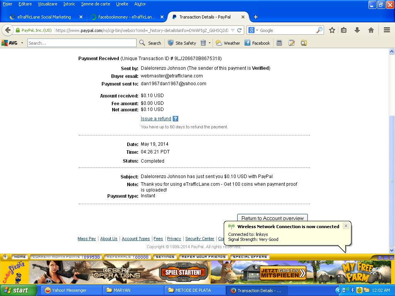Click the AVG logo in toolbar
The height and width of the screenshot is (296, 395).
coord(10,43)
